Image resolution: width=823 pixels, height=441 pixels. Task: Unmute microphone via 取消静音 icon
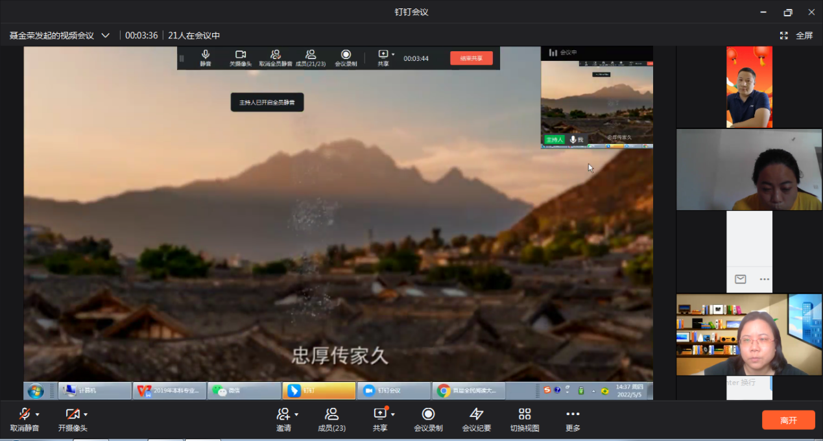coord(24,414)
